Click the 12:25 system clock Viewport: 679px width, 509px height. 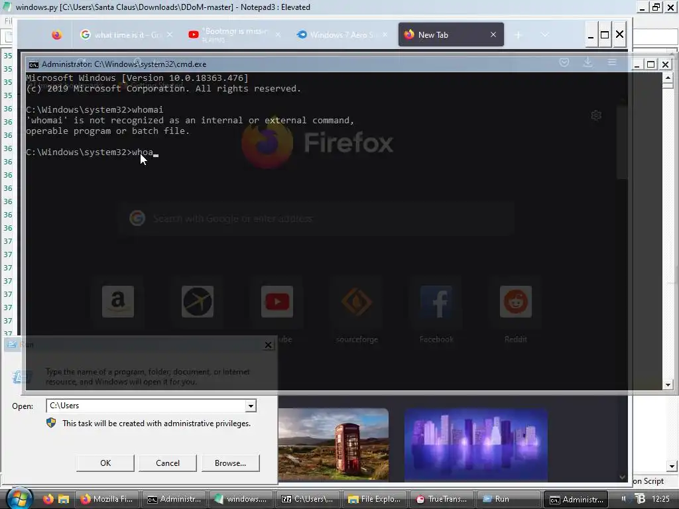[x=660, y=499]
